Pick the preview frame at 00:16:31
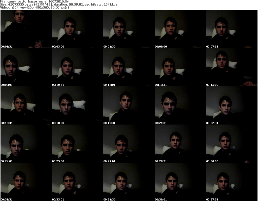Viewport: 258px width, 201px height. (26, 105)
